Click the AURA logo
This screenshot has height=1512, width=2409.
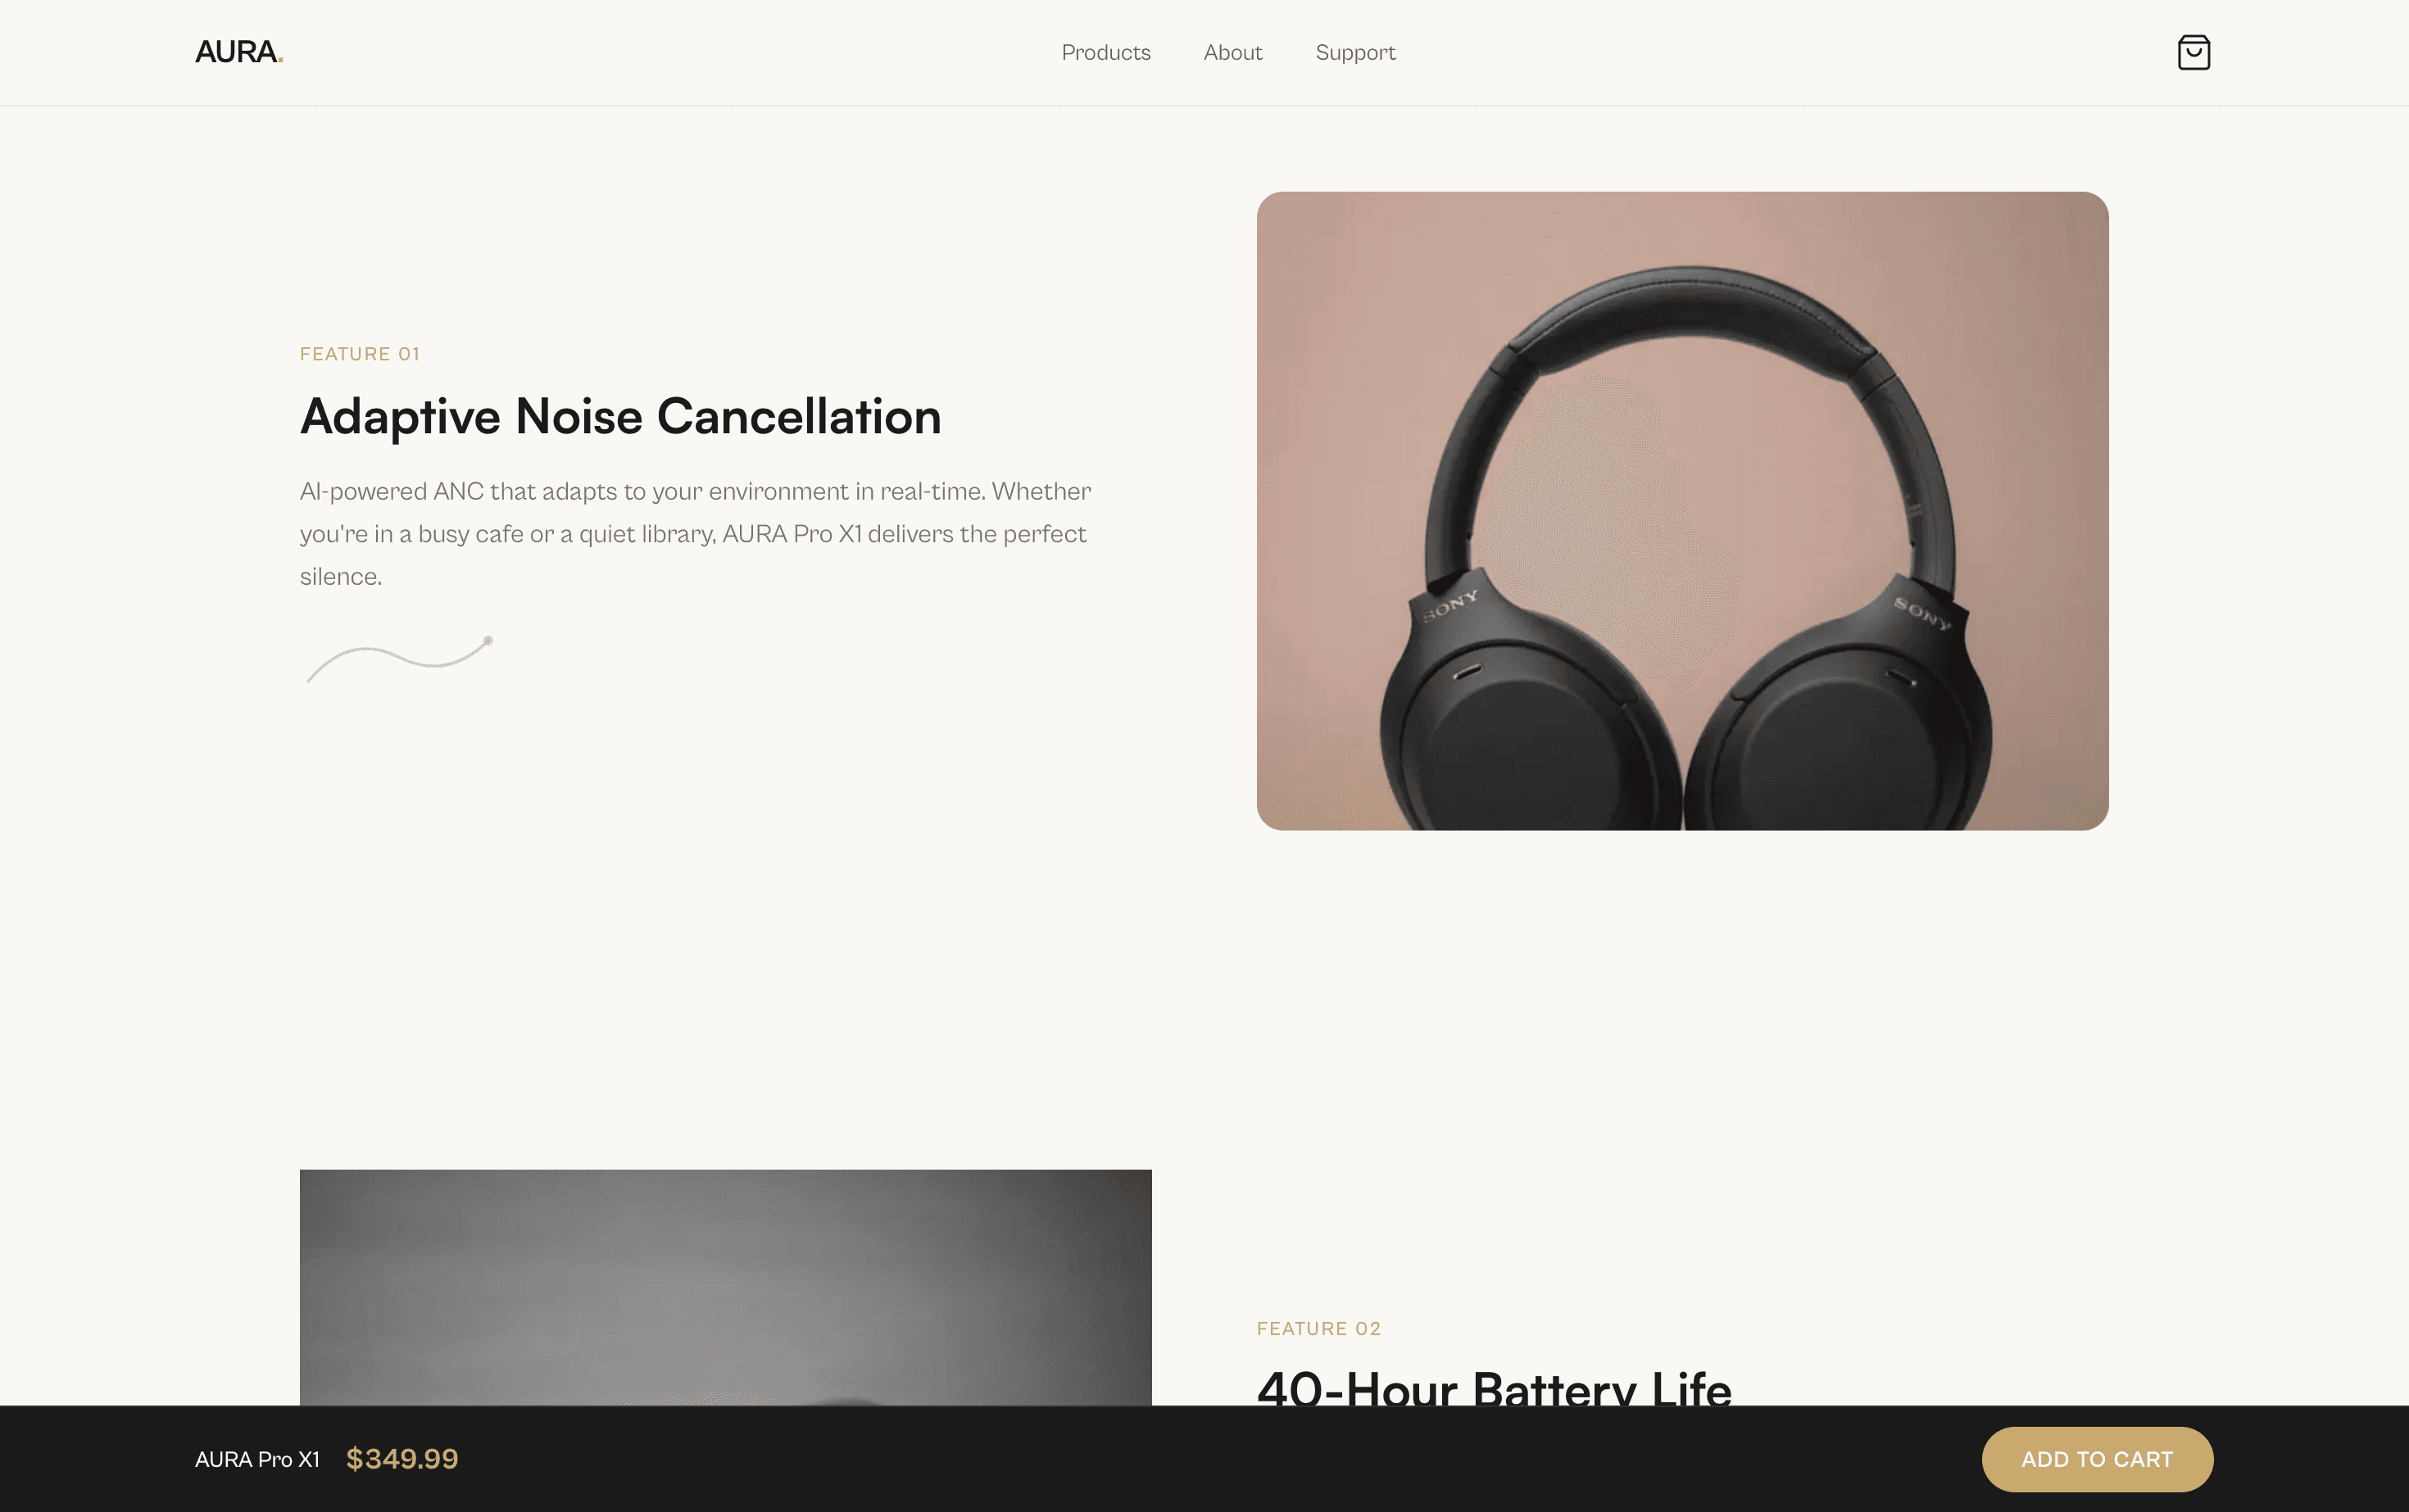pos(239,52)
